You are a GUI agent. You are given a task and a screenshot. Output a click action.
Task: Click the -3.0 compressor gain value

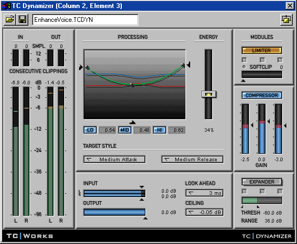[278, 160]
